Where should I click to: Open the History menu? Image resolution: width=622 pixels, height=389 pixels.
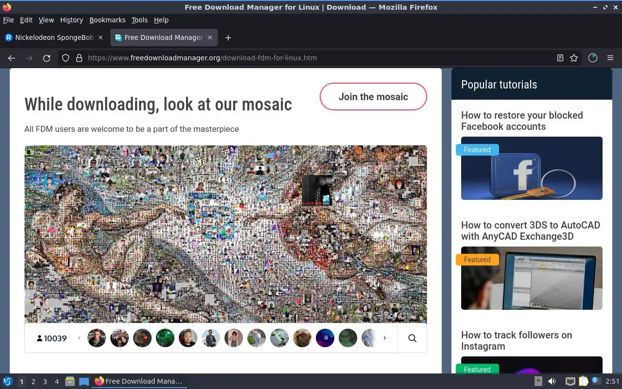(x=71, y=20)
